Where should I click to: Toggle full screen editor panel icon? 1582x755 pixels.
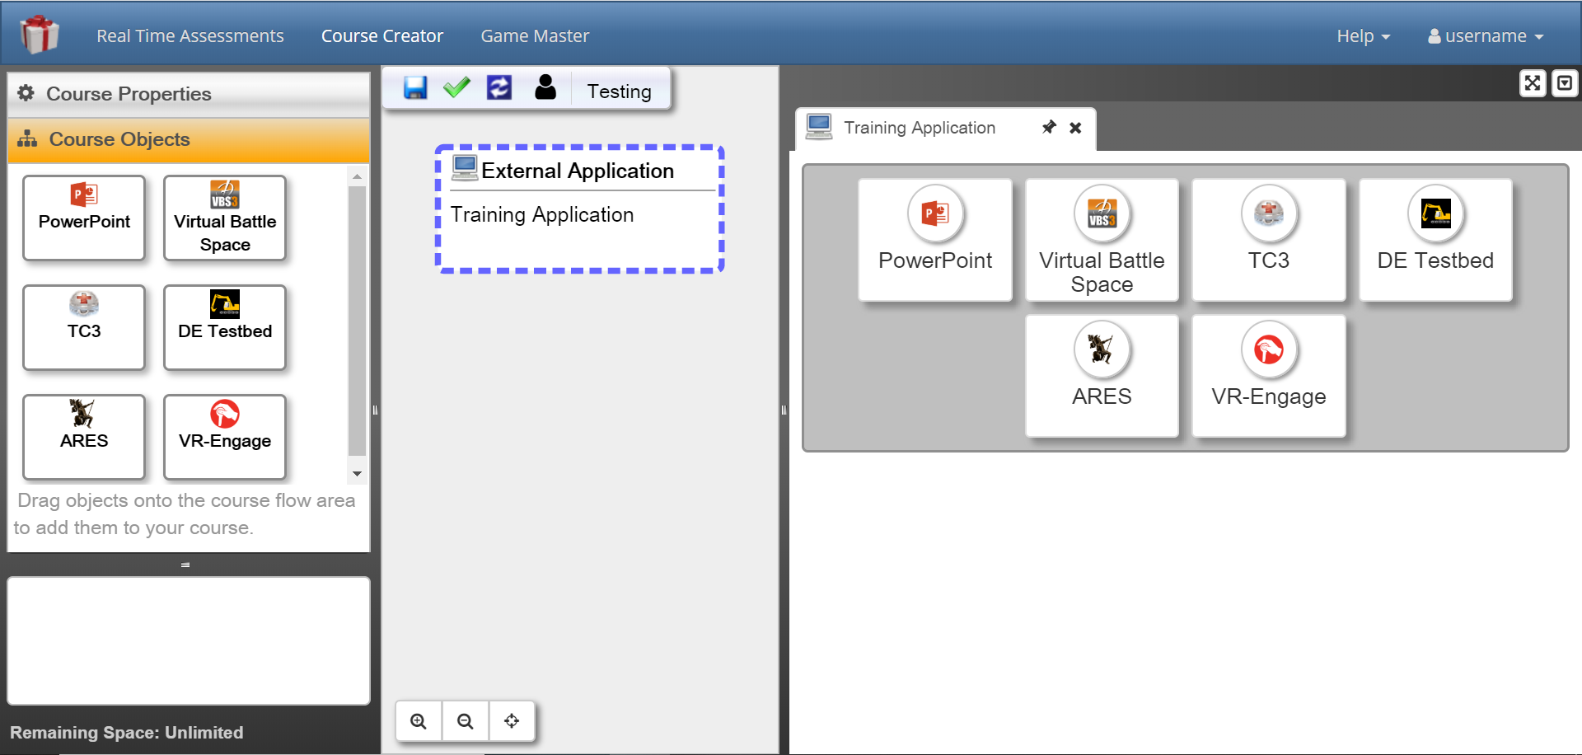pyautogui.click(x=1533, y=83)
